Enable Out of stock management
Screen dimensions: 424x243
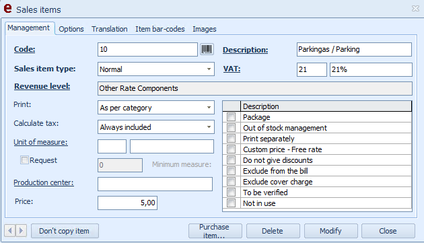click(x=232, y=128)
